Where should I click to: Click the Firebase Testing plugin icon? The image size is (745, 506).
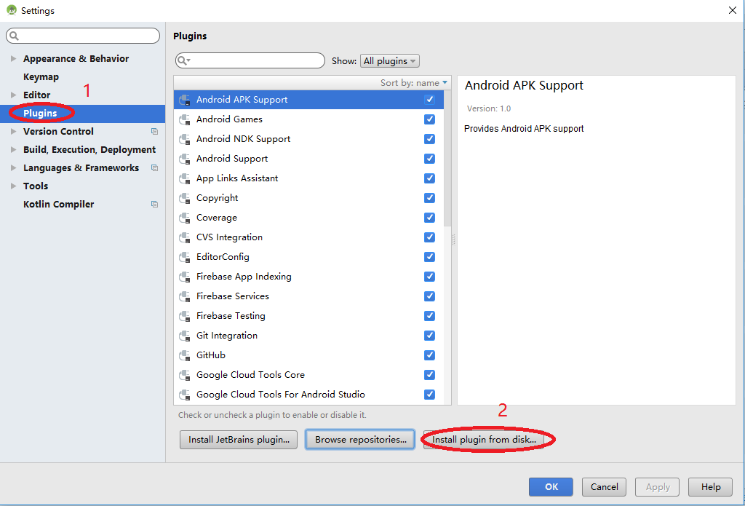(x=184, y=316)
